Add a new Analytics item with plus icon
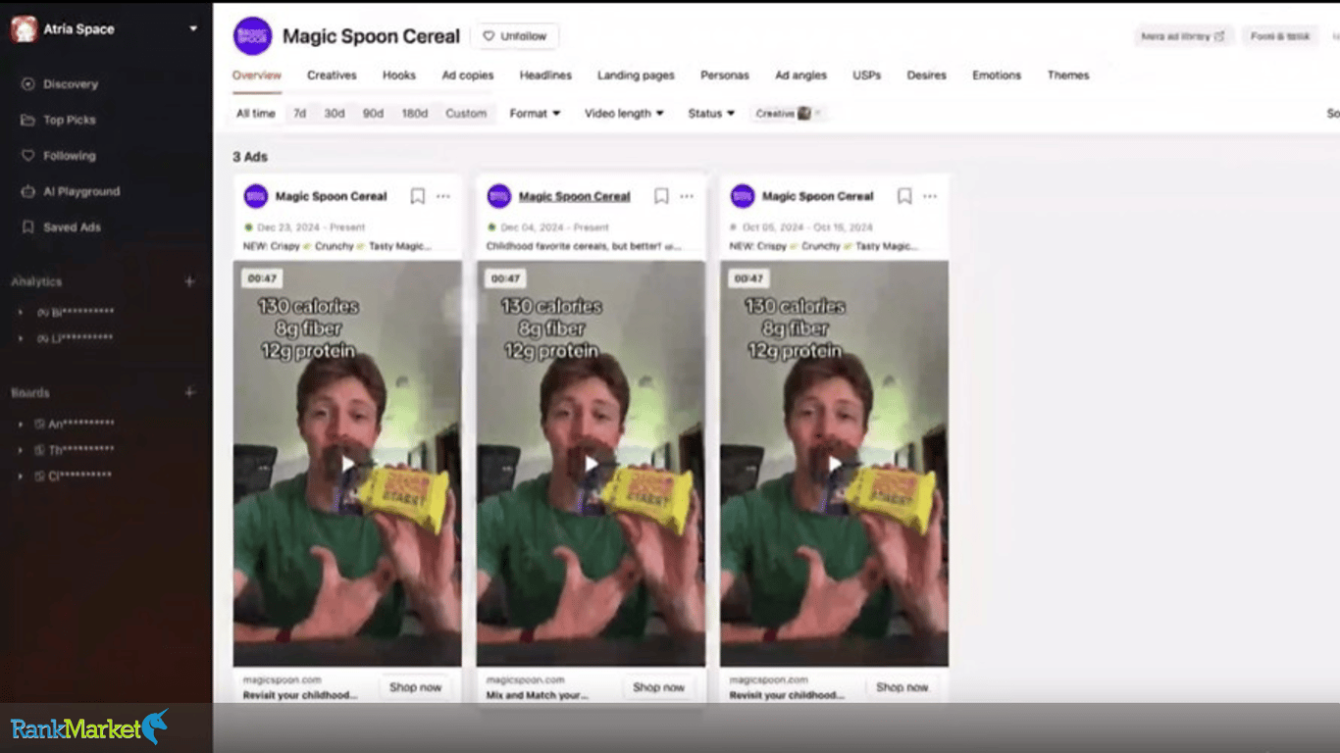 189,281
